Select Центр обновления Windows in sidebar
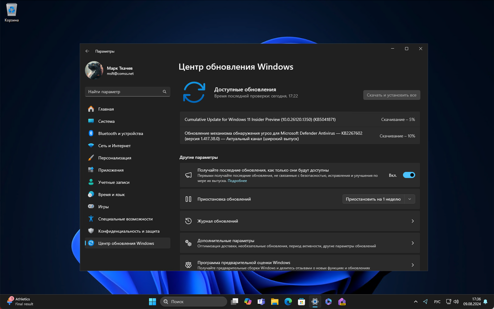Viewport: 494px width, 309px height. coord(127,243)
